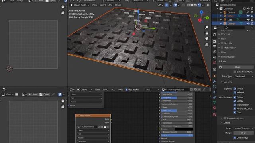The height and width of the screenshot is (143, 255).
Task: Toggle Use Nodes checkbox
Action: [127, 89]
